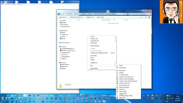Select Lokaler Datenträger (C:) in sidebar

tap(68, 49)
